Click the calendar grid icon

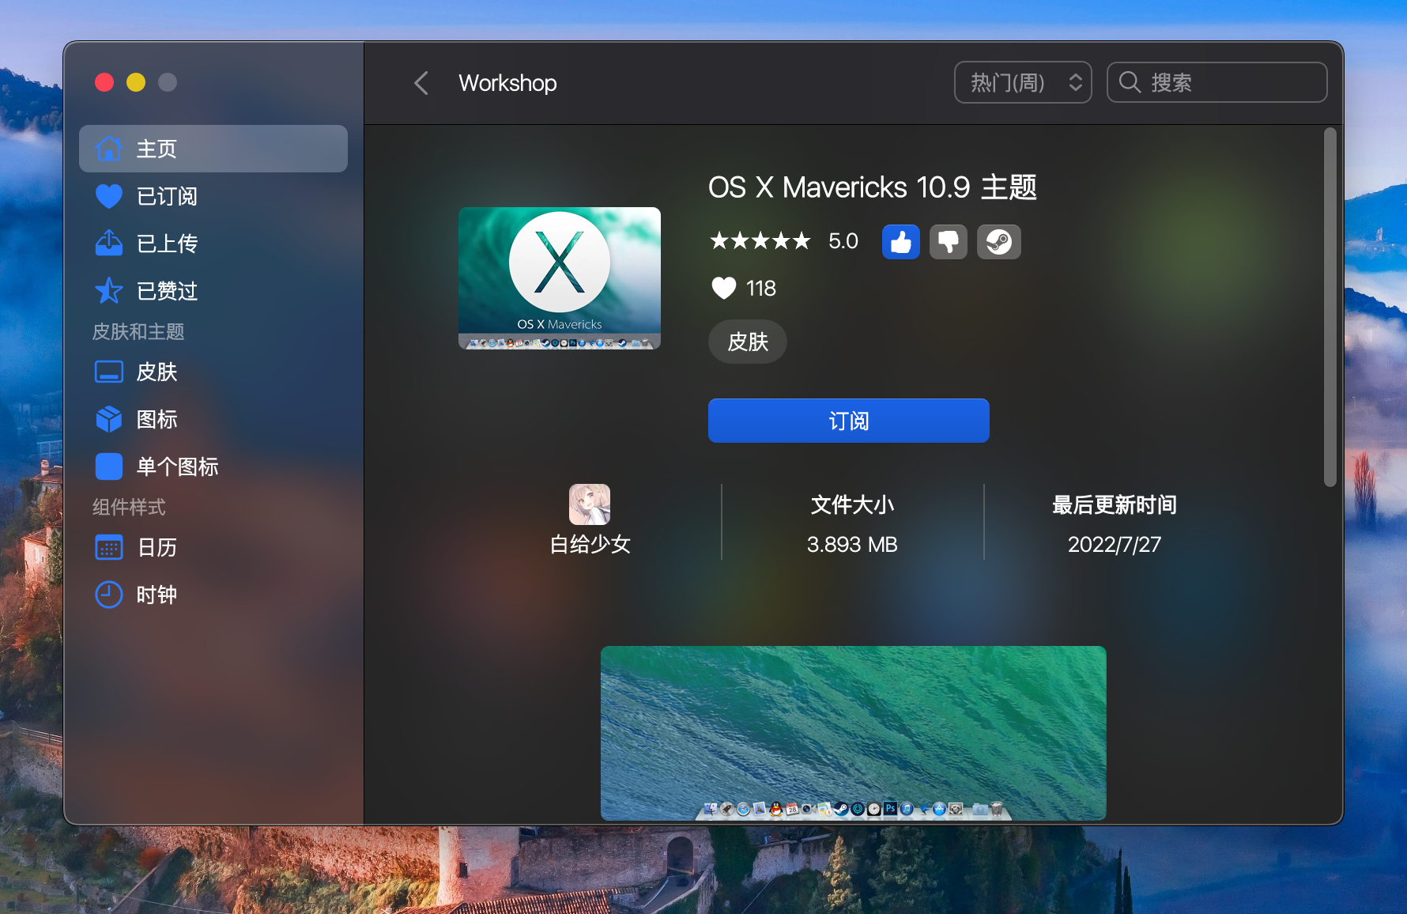tap(109, 547)
